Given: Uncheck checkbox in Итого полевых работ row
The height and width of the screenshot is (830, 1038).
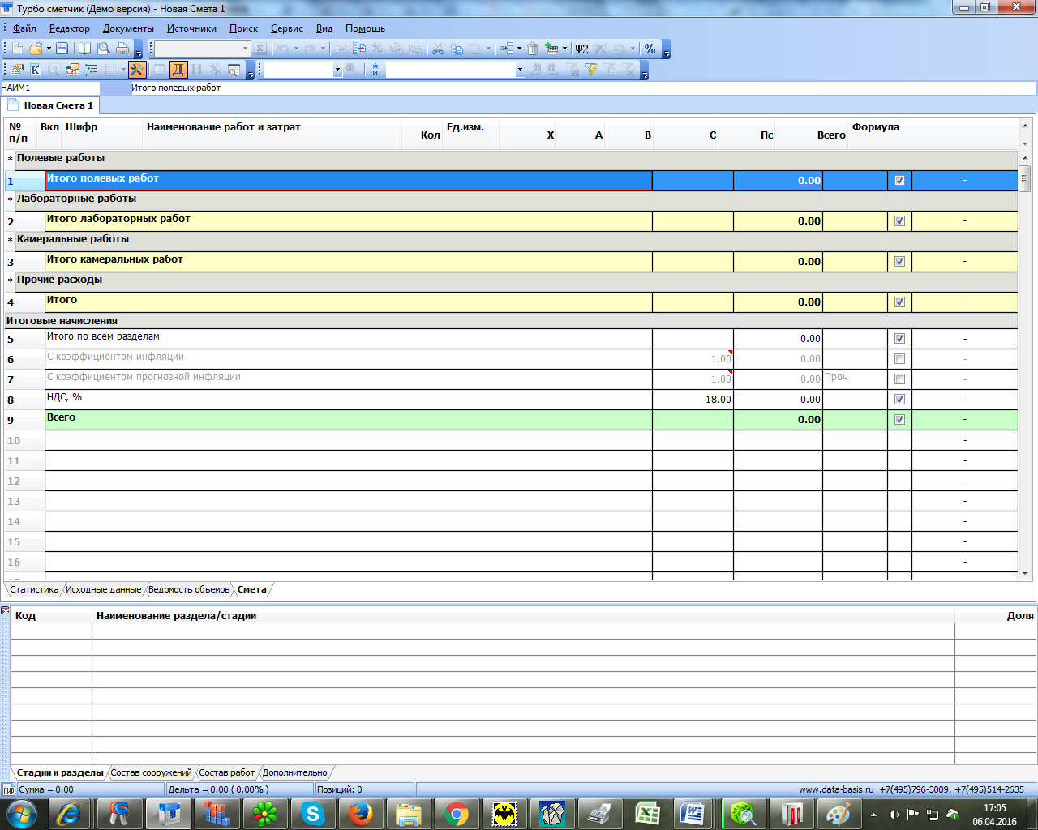Looking at the screenshot, I should tap(899, 181).
